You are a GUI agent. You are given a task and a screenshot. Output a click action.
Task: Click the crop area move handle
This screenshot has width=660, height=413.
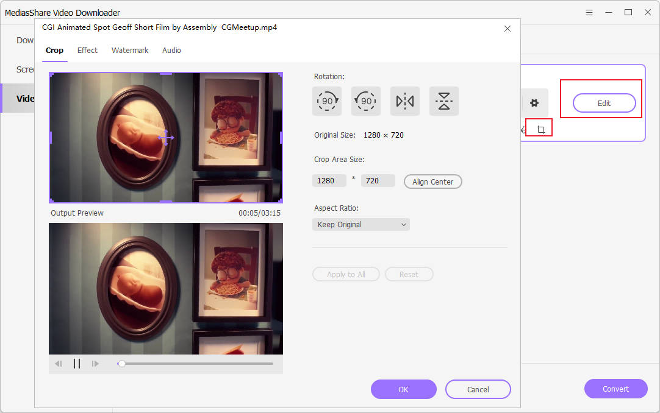point(166,138)
